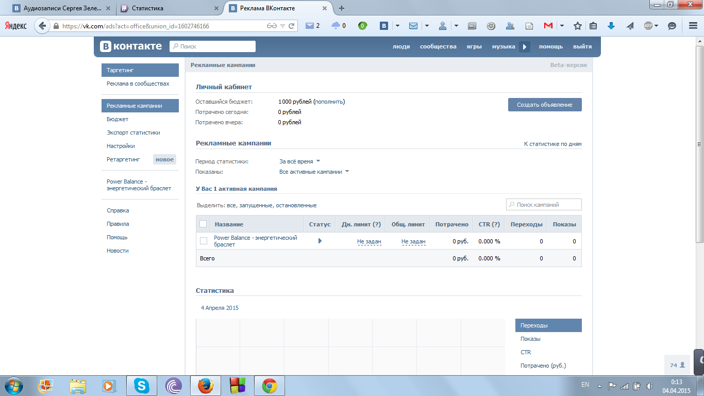The height and width of the screenshot is (396, 704).
Task: Click the Windows Start button
Action: pos(13,386)
